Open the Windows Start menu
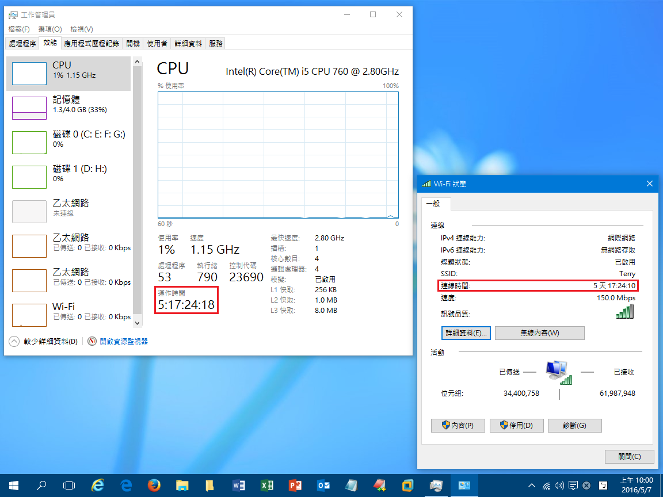The width and height of the screenshot is (663, 497). (x=14, y=485)
